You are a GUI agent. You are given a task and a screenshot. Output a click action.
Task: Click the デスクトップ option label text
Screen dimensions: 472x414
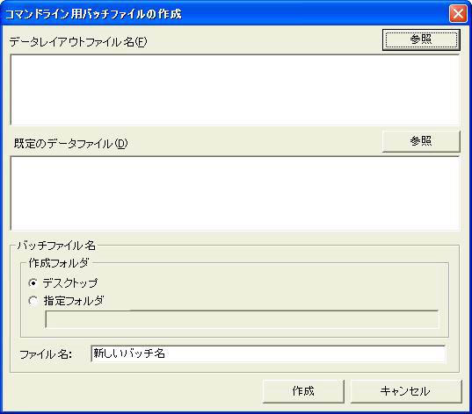pos(70,283)
